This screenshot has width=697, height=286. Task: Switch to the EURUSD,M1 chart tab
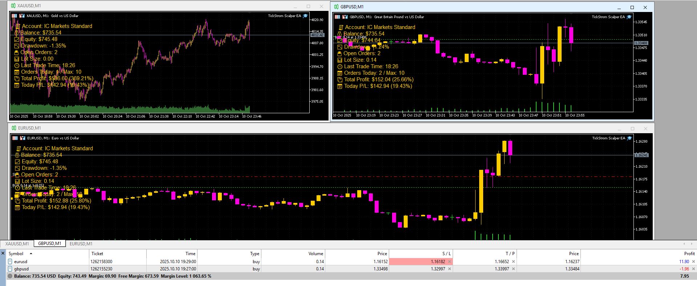point(81,244)
